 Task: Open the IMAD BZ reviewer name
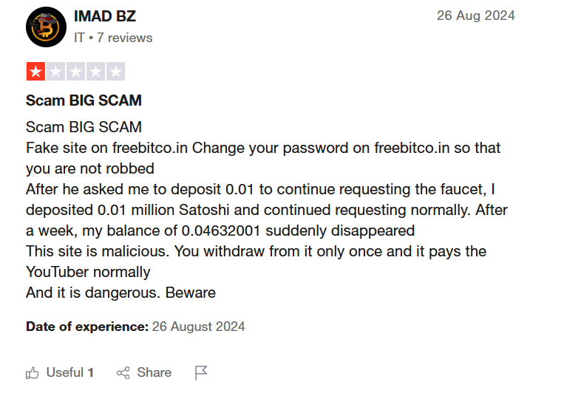tap(105, 16)
